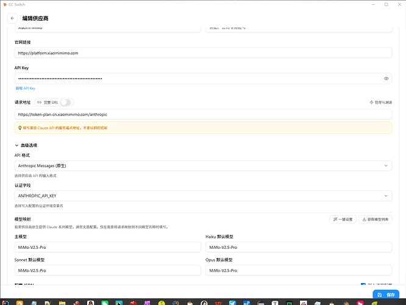Save the provider with 保存 button
The height and width of the screenshot is (305, 406).
click(x=386, y=295)
